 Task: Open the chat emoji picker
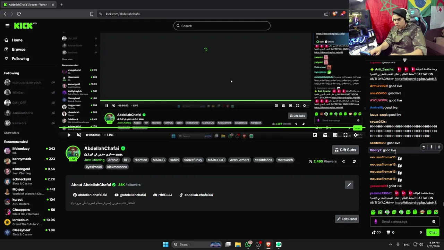(434, 222)
